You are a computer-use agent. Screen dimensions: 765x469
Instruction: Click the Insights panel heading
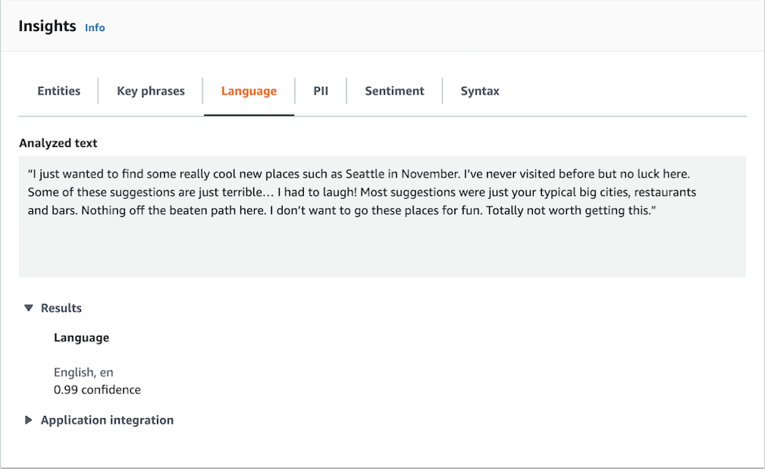(47, 26)
